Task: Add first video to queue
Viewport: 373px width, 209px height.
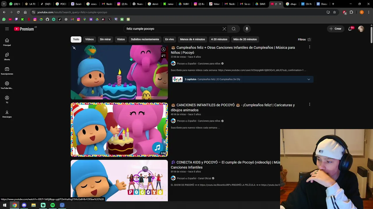Action: pos(163,55)
